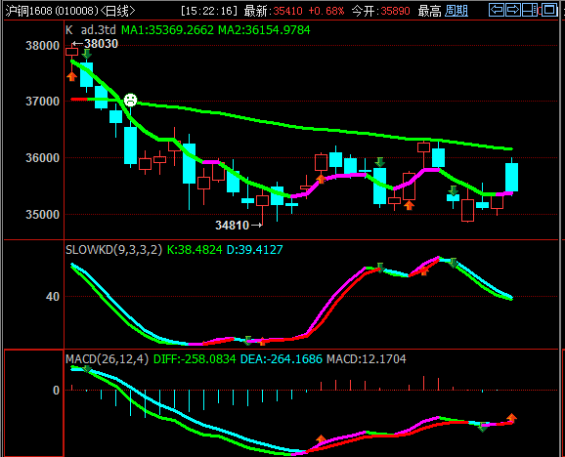Click the last cyan candlestick on the right
The width and height of the screenshot is (565, 457).
(x=511, y=177)
